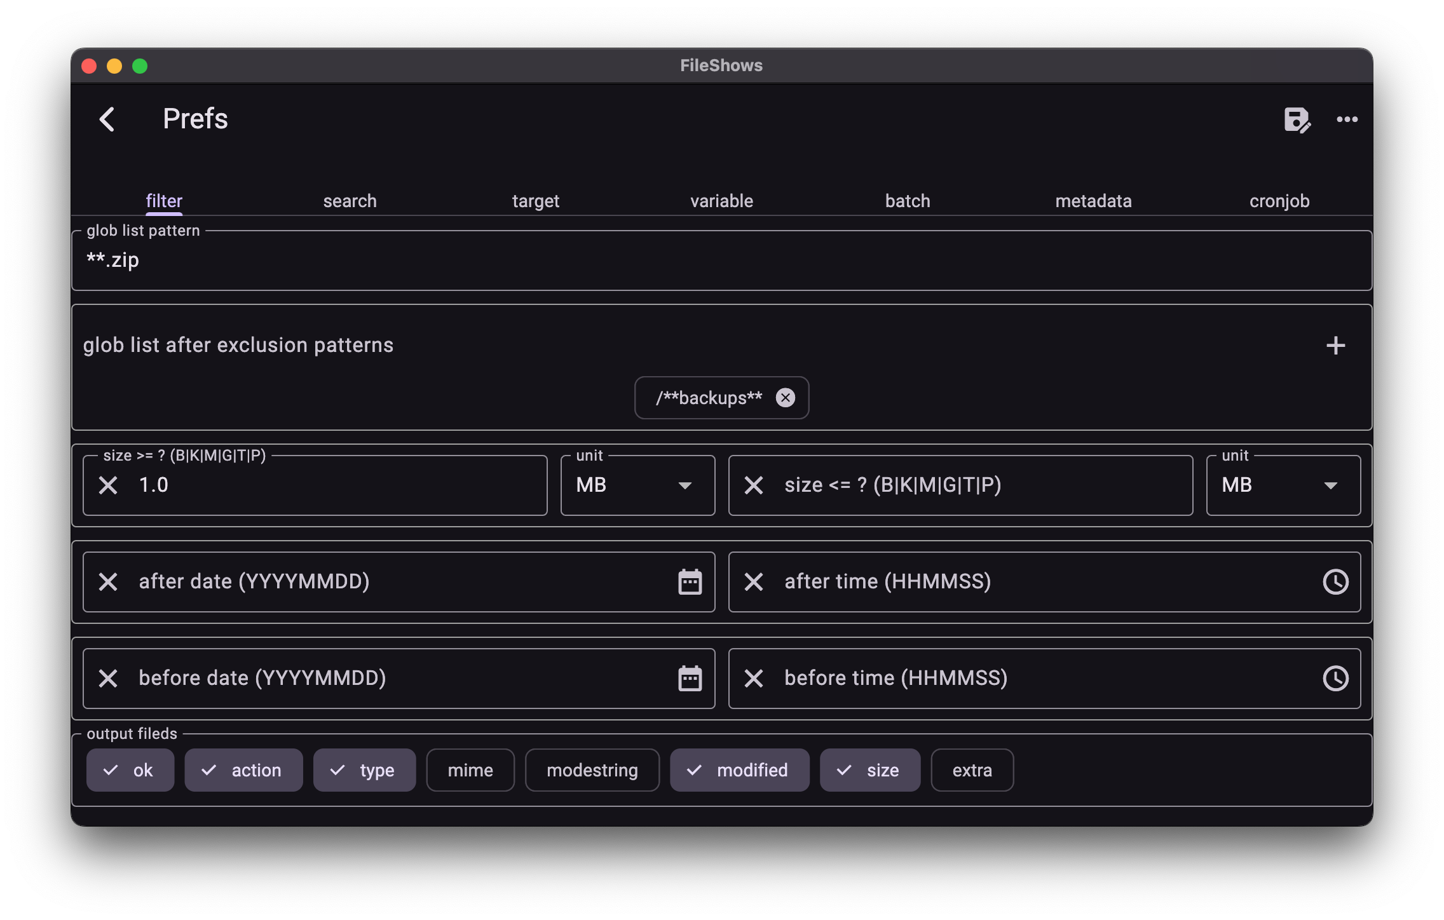Open the calendar picker for after date
Image resolution: width=1444 pixels, height=920 pixels.
690,582
